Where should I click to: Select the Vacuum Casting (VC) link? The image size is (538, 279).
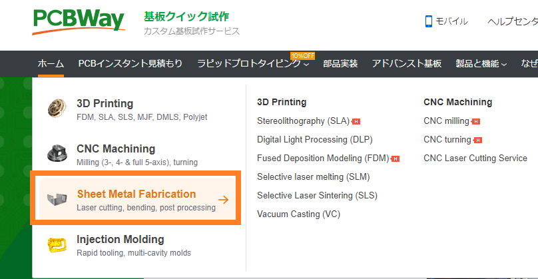click(x=298, y=214)
